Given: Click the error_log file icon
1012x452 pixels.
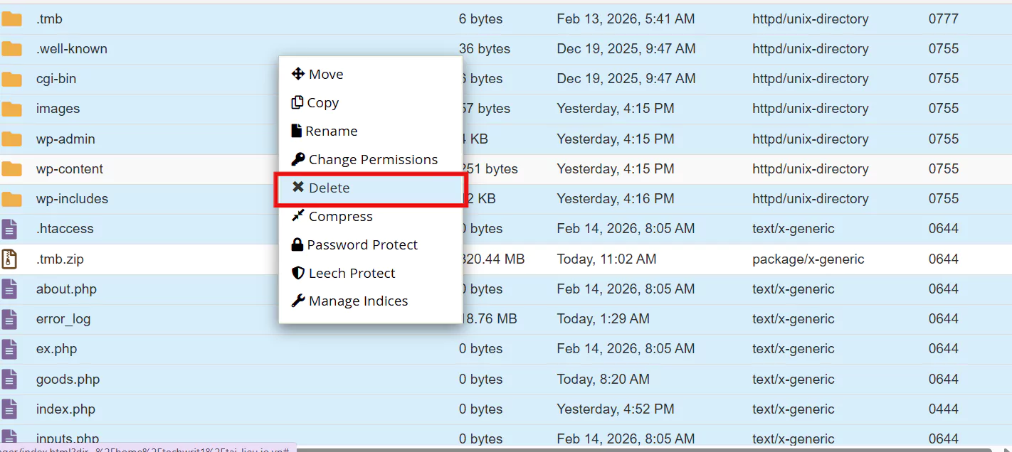Looking at the screenshot, I should (9, 319).
